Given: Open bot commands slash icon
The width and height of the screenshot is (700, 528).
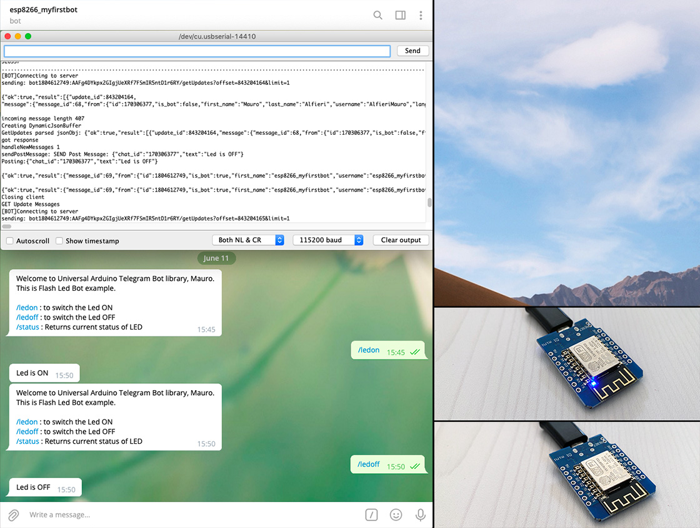Looking at the screenshot, I should pos(371,515).
